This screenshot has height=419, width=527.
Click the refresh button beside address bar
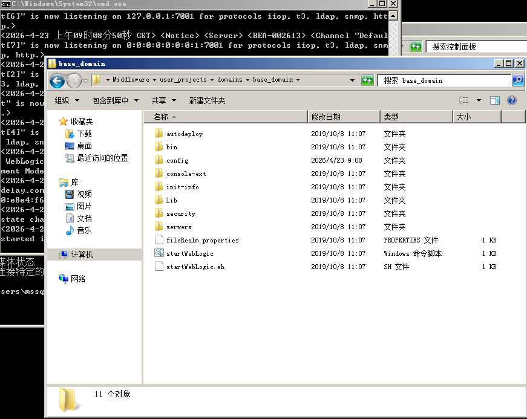click(x=367, y=80)
